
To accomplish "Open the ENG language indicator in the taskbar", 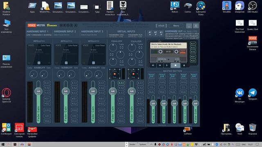I will click(244, 145).
